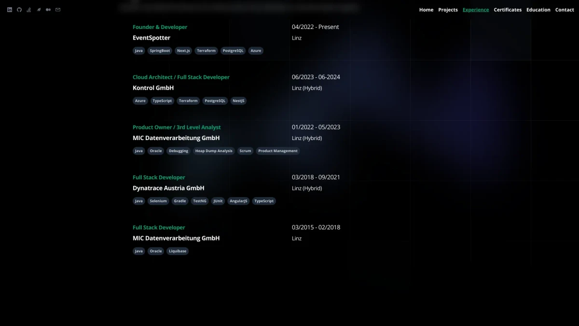This screenshot has height=326, width=579.
Task: Click the Selenium tag
Action: (158, 201)
